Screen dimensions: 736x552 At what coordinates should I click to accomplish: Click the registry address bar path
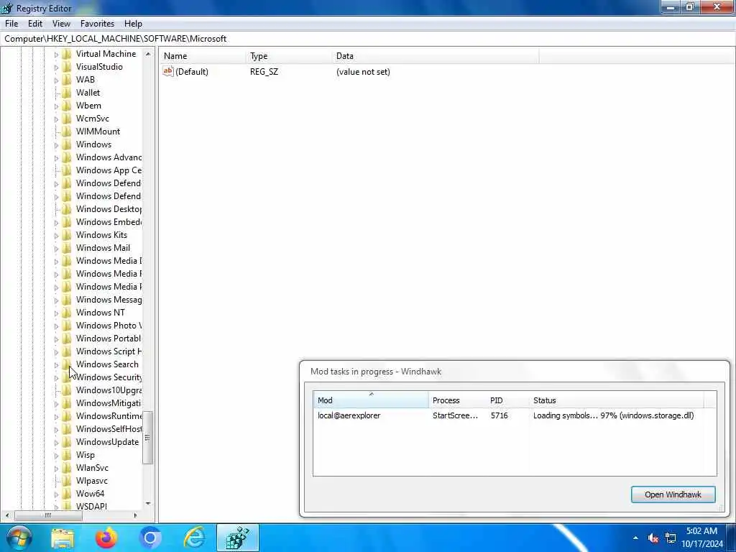click(x=116, y=39)
